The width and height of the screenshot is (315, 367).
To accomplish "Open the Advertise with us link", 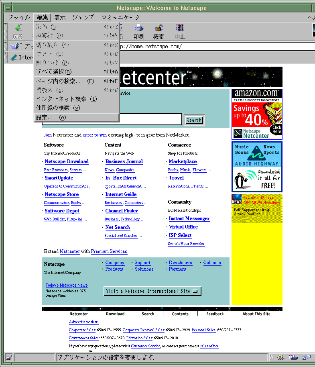I will pos(84,322).
